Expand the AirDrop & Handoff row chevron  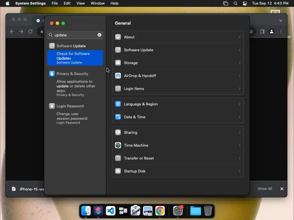(x=239, y=76)
